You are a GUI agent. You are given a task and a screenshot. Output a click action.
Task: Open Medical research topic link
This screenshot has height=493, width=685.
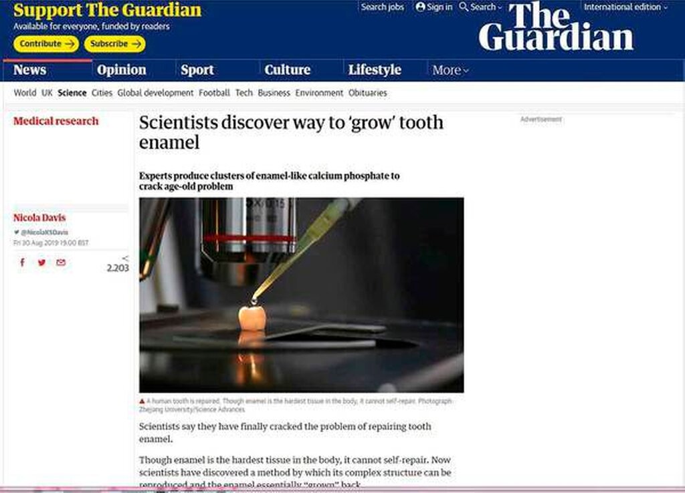56,122
